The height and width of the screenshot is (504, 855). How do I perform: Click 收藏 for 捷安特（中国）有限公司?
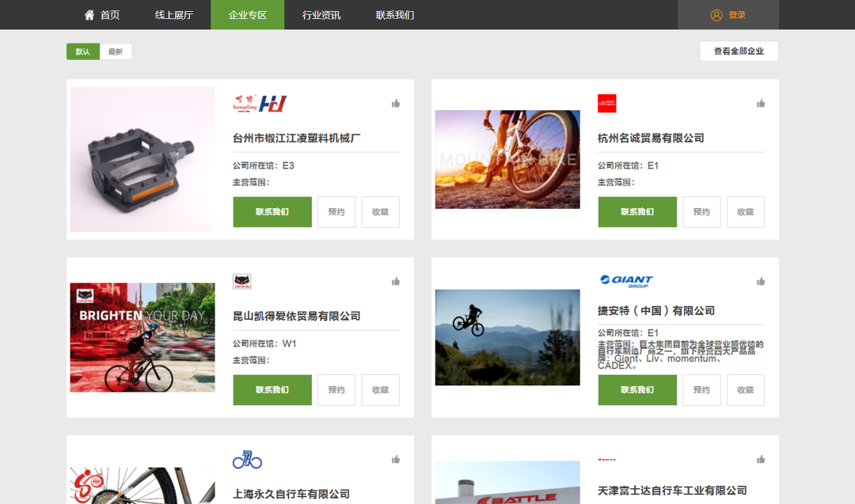(x=746, y=390)
